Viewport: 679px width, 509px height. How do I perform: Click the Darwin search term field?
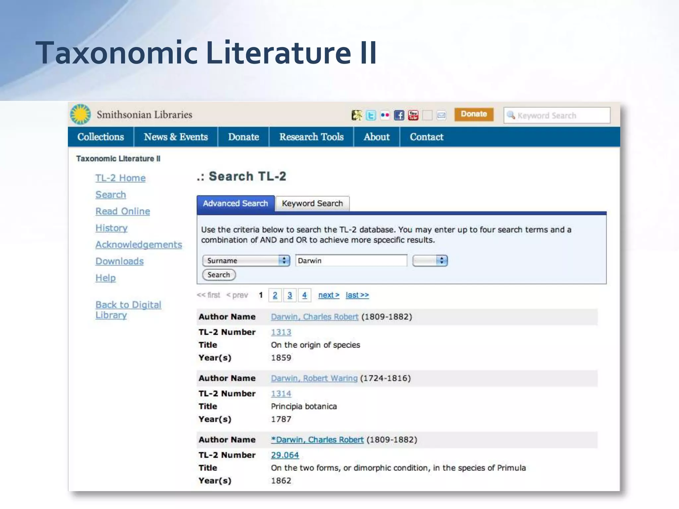click(x=351, y=261)
